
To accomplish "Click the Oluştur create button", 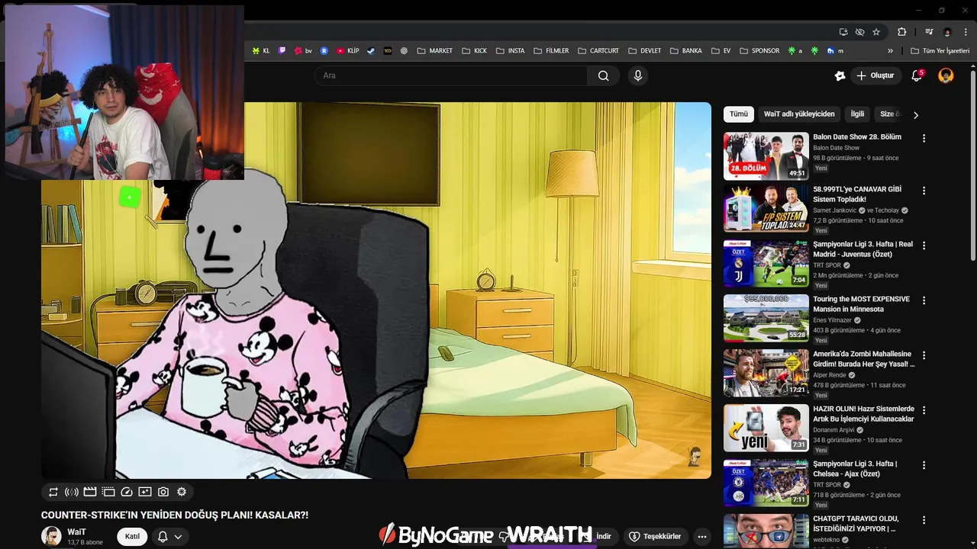I will point(875,75).
